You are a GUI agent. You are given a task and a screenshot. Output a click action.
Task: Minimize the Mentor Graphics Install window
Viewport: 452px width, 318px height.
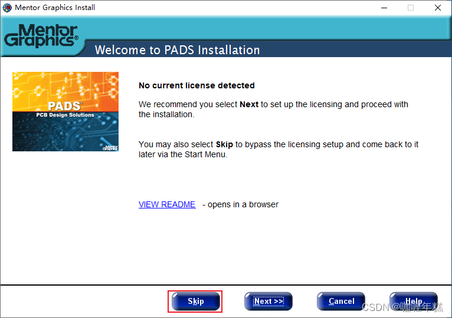coord(384,8)
